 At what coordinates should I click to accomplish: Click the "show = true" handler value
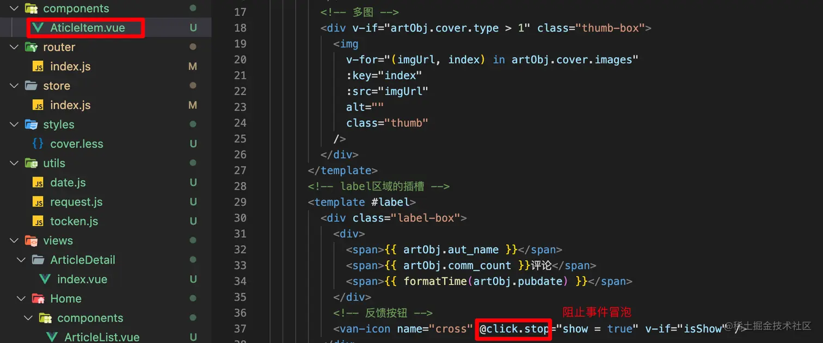click(597, 328)
